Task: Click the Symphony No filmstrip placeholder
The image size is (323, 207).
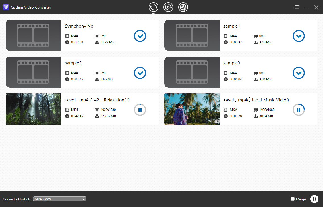Action: [33, 35]
